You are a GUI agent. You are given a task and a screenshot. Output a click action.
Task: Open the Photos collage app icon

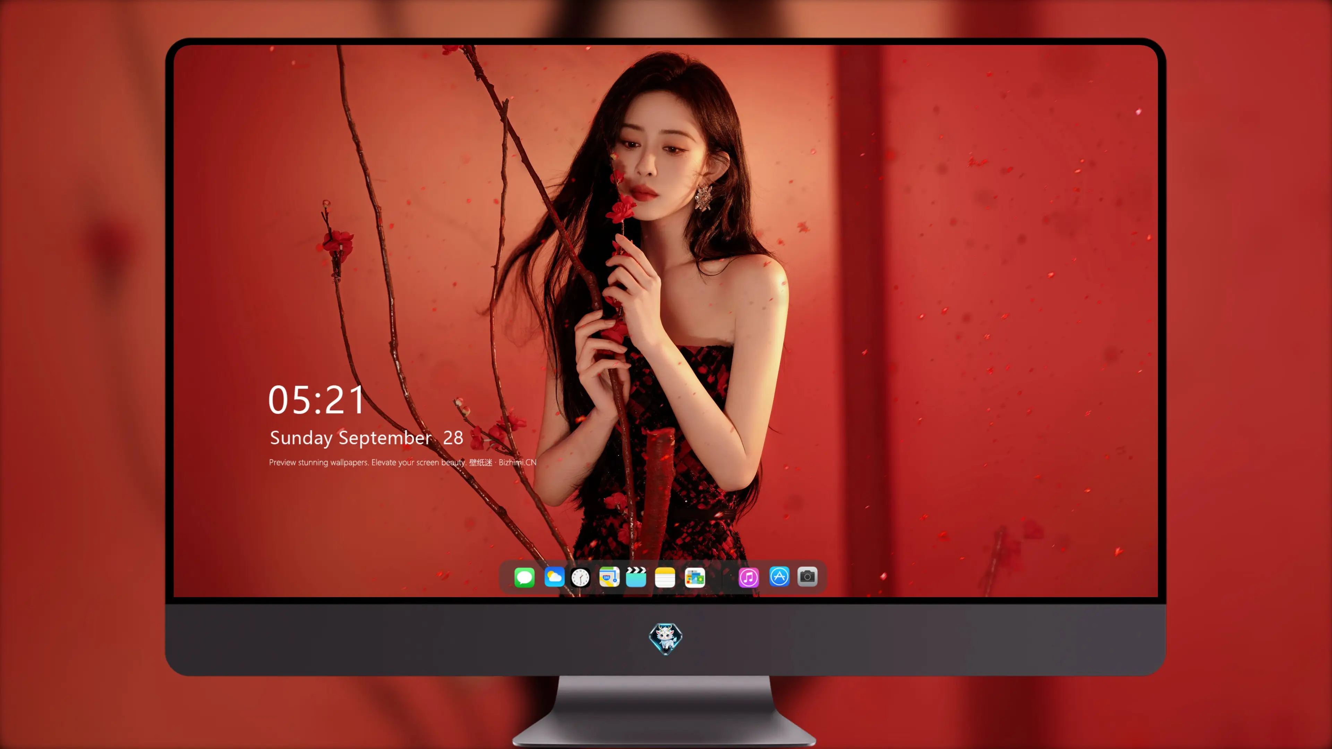click(x=694, y=577)
